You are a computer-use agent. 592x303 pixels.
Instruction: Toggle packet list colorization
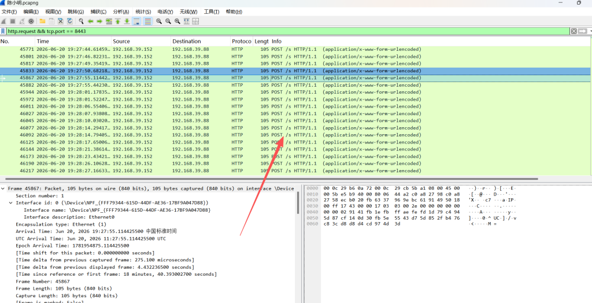coord(147,21)
